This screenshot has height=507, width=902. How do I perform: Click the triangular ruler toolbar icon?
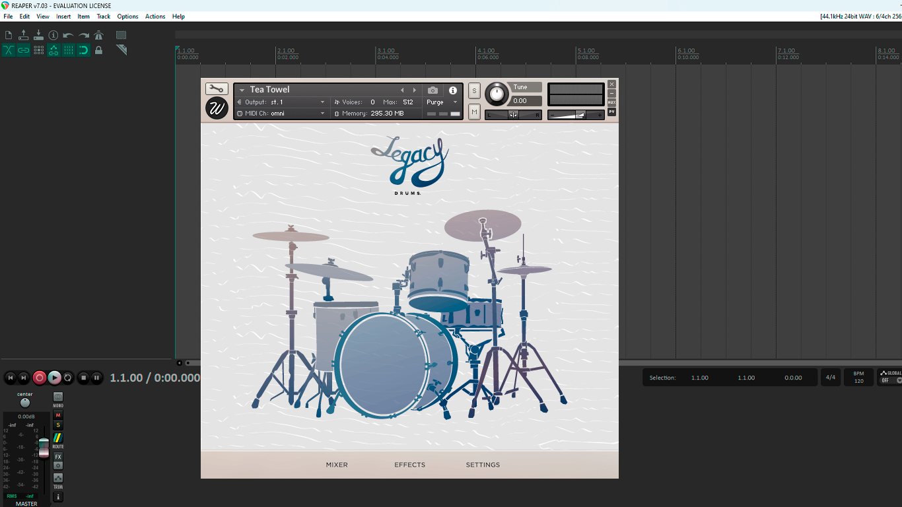[x=121, y=50]
